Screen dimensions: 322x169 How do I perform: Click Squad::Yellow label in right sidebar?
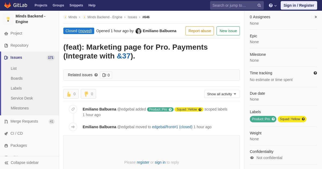[290, 119]
